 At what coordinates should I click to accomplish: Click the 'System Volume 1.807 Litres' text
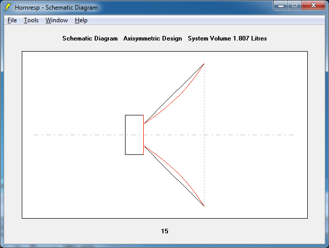227,38
